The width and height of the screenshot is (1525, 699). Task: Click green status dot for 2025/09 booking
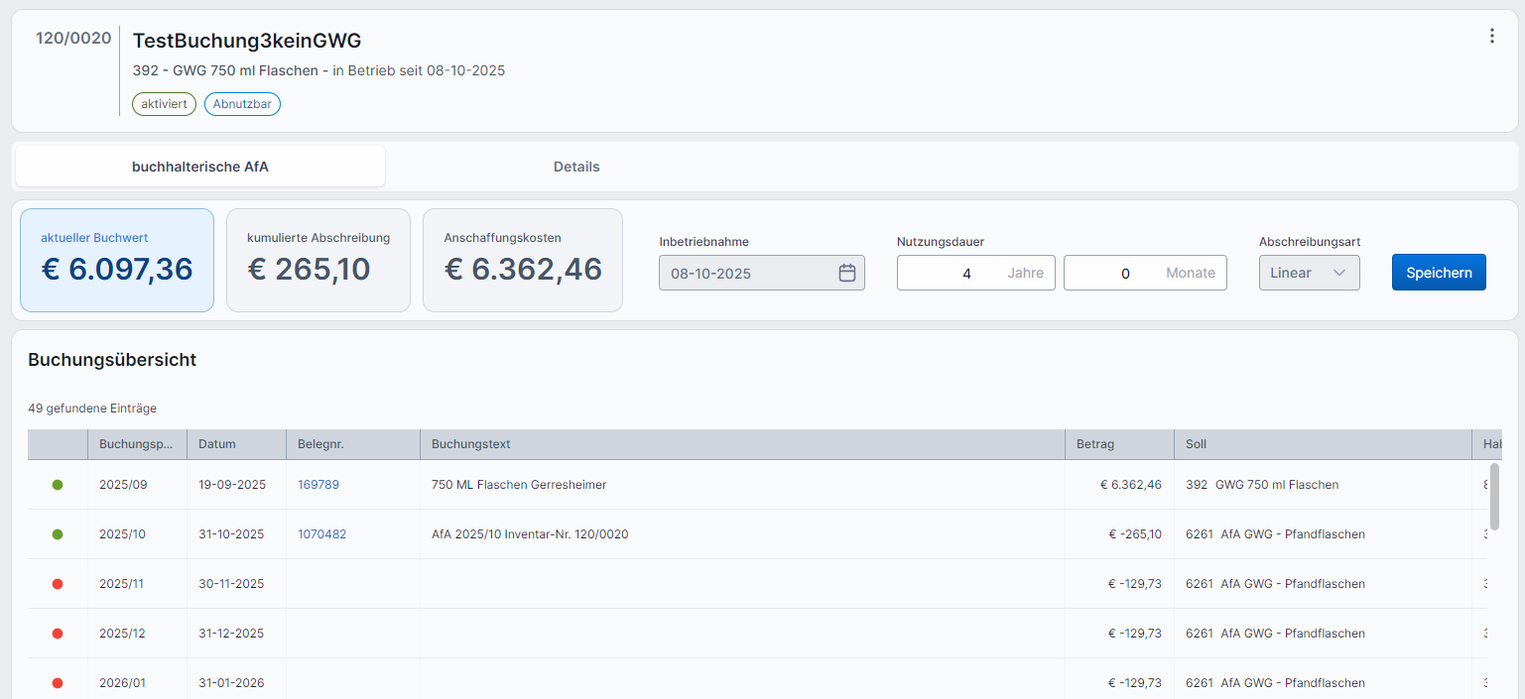pos(58,485)
